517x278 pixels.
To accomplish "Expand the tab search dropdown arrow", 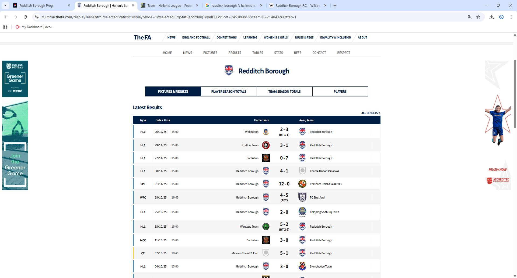I will click(x=5, y=5).
